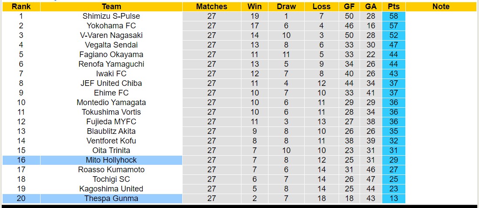Click the Thespa Gunma team name

pyautogui.click(x=111, y=198)
